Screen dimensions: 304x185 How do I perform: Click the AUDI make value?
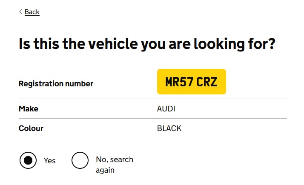click(x=166, y=109)
